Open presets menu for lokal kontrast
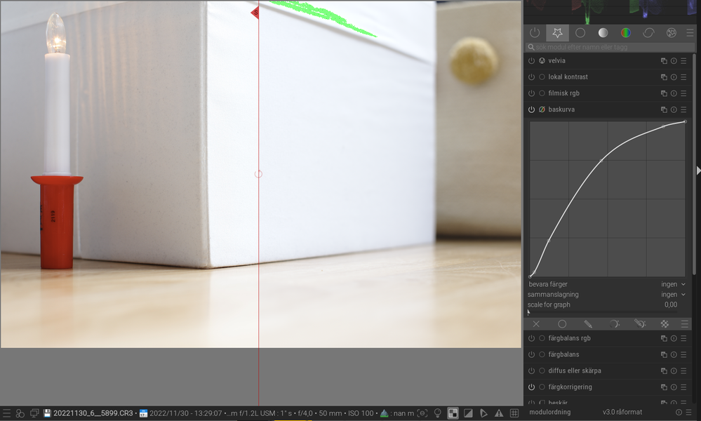This screenshot has height=421, width=701. tap(683, 77)
